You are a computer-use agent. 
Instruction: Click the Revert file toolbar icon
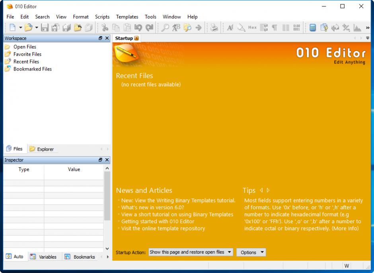[x=78, y=27]
